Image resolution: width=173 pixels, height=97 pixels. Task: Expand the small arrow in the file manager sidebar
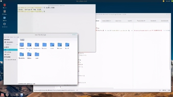[x=17, y=45]
